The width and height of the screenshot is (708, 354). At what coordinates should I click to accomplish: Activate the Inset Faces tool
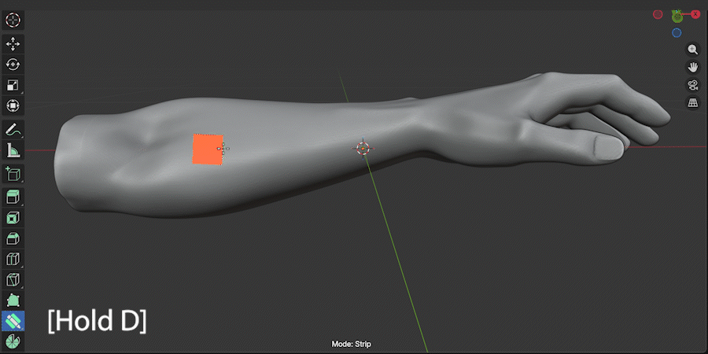[13, 218]
